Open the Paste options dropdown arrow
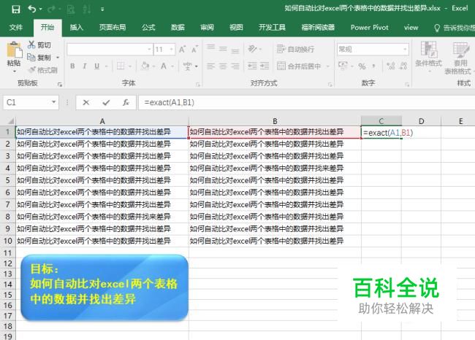This screenshot has width=475, height=340. [x=14, y=72]
